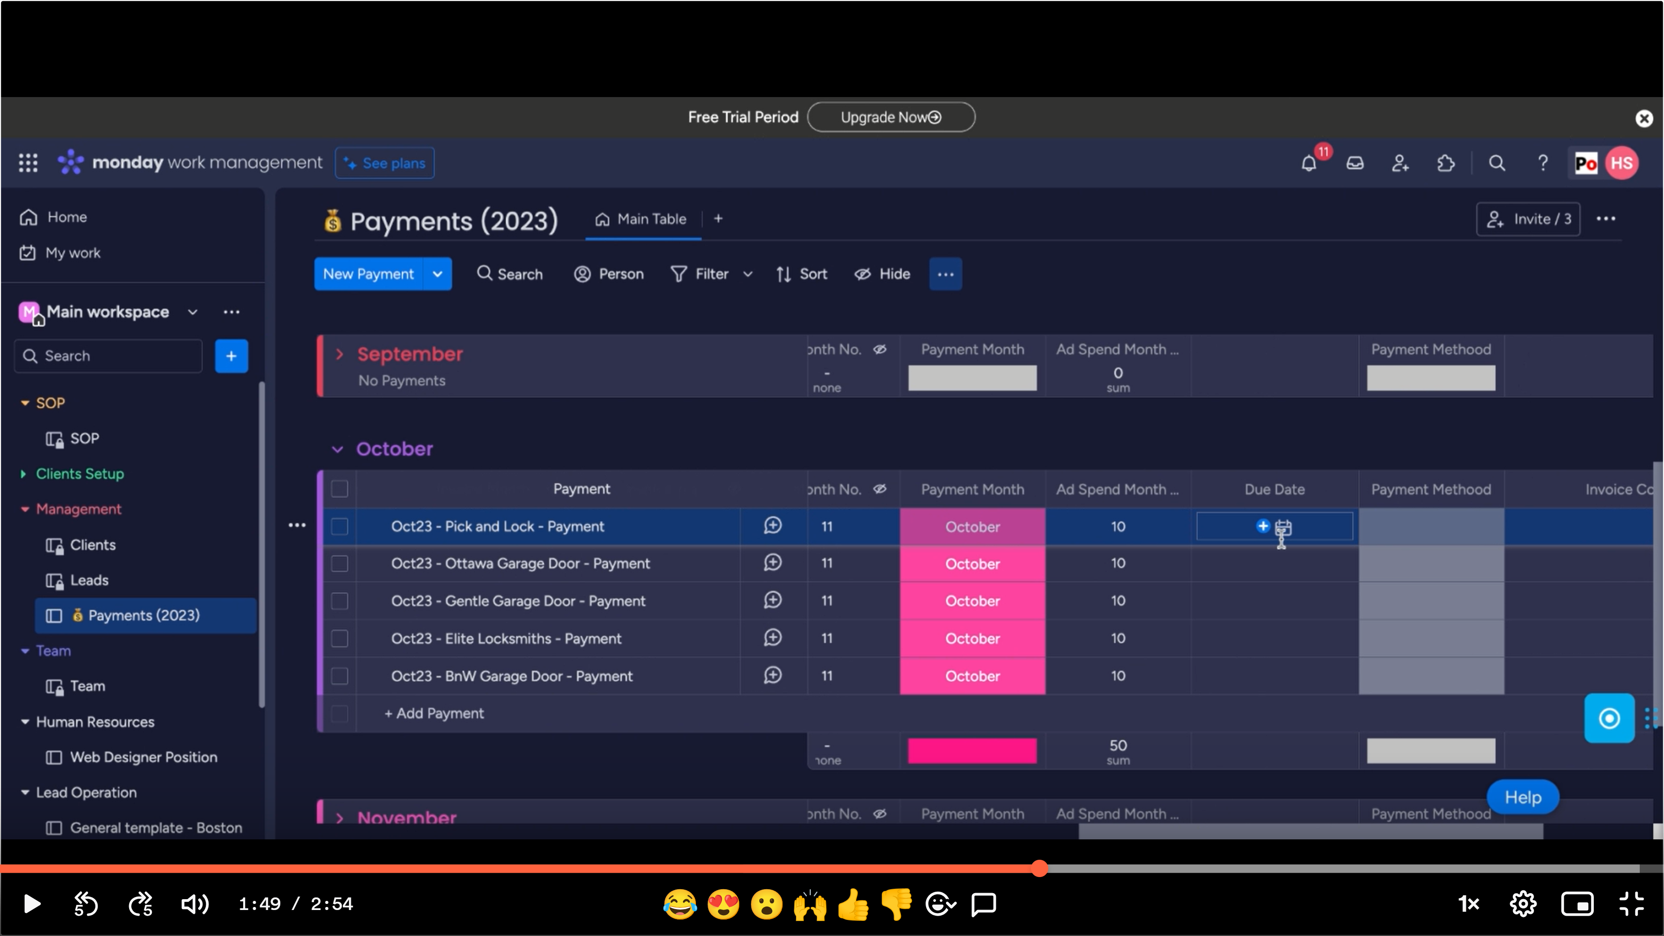The width and height of the screenshot is (1664, 936).
Task: Click the Invite / 3 button
Action: point(1527,219)
